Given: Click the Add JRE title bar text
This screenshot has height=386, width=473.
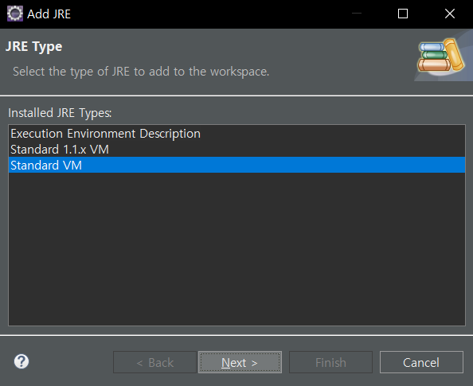Looking at the screenshot, I should [49, 14].
